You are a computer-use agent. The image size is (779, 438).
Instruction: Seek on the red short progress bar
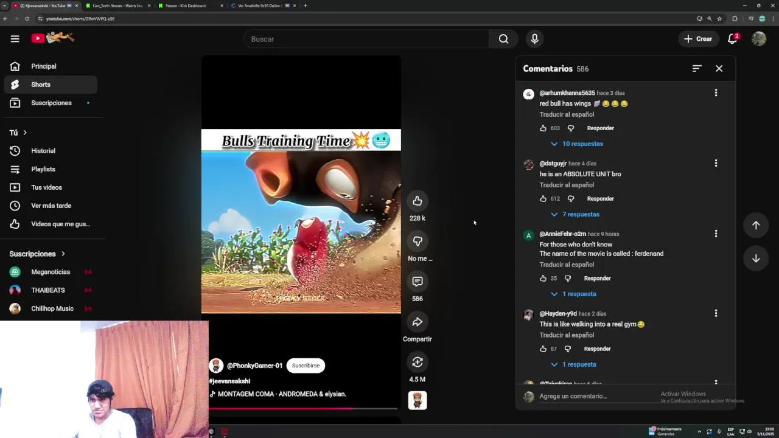(x=303, y=408)
